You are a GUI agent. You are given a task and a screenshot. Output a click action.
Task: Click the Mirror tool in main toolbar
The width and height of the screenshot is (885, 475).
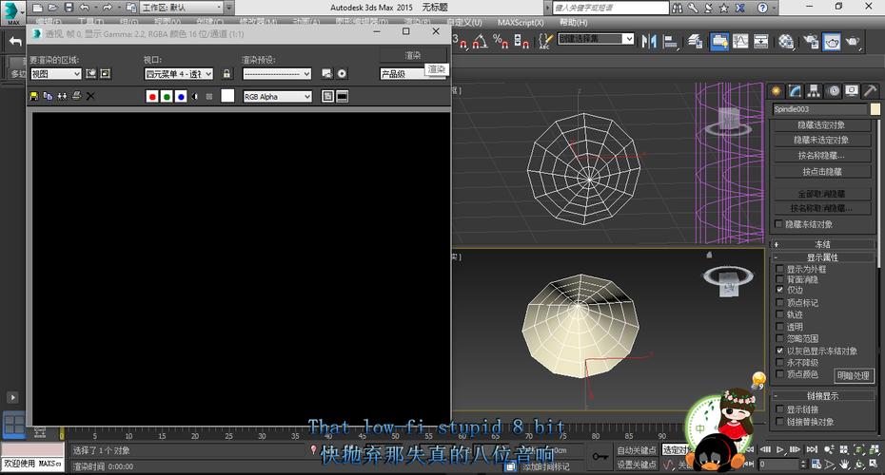point(650,41)
